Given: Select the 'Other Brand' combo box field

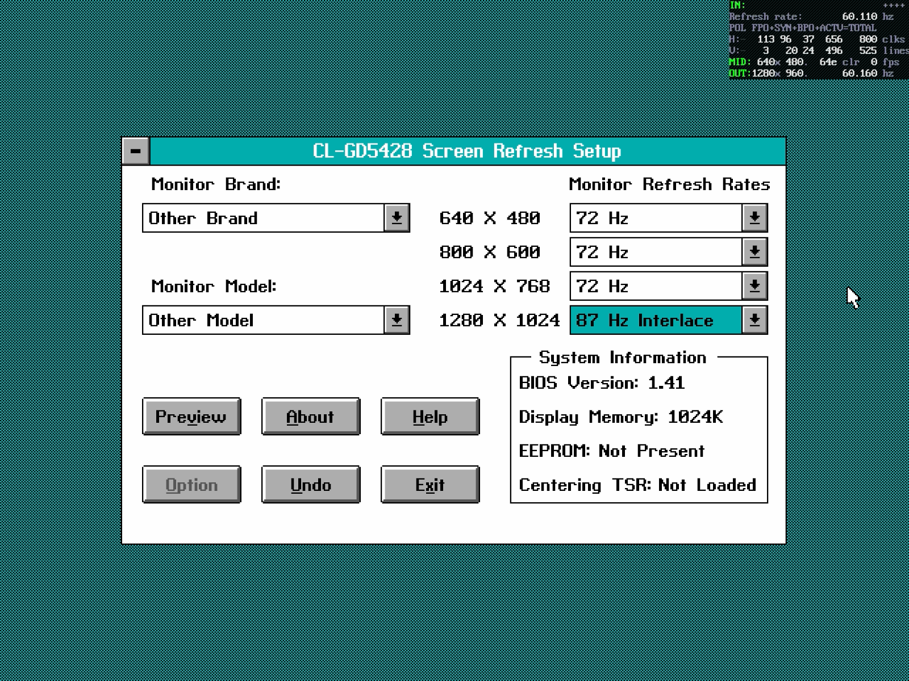Looking at the screenshot, I should click(263, 218).
